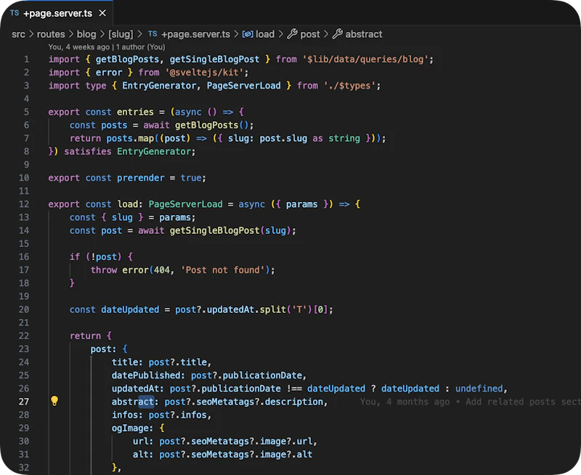
Task: Click 'true' value on line 10
Action: click(x=191, y=178)
